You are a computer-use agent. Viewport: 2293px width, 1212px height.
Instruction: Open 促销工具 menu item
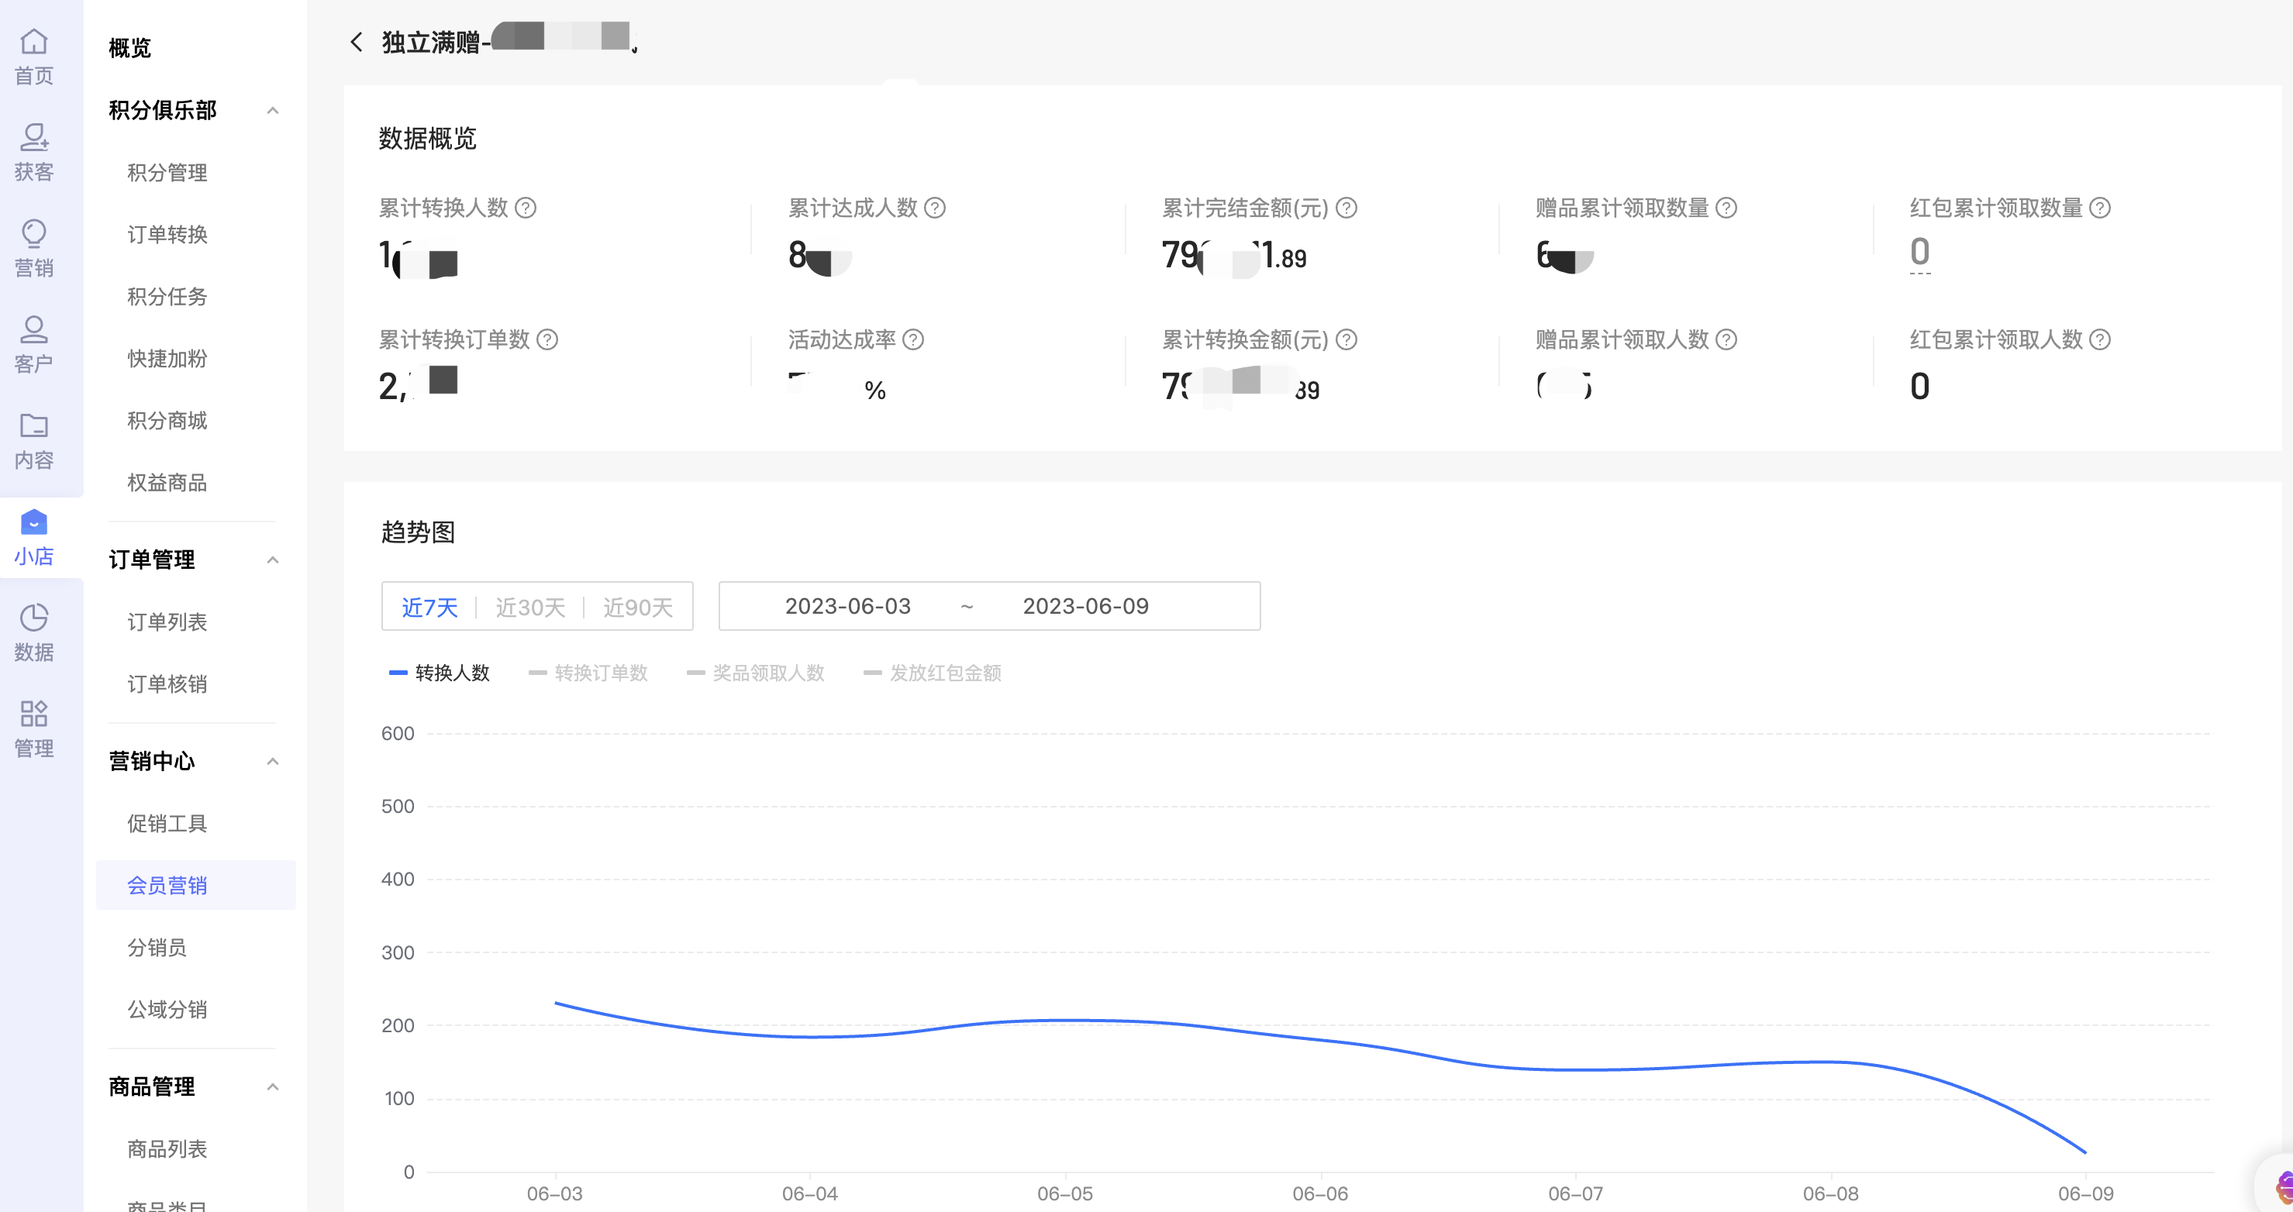pos(167,824)
